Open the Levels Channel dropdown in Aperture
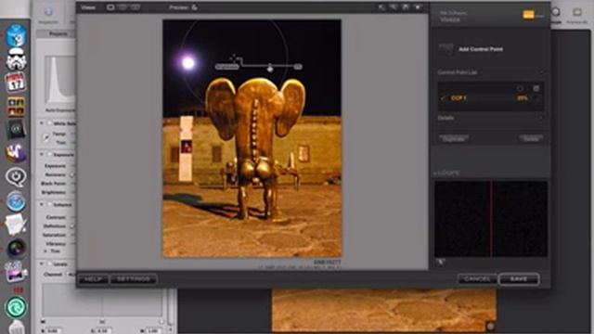Screen dimensions: 594x334 click(71, 275)
